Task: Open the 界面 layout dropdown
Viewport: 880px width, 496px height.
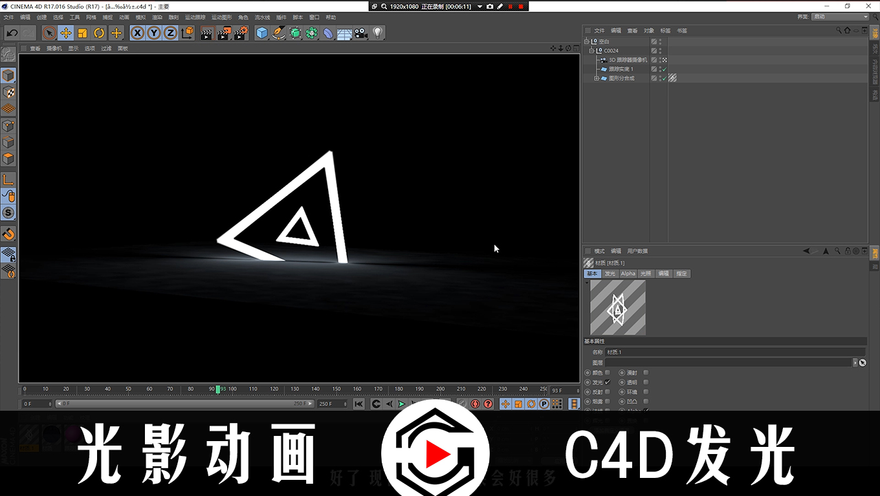Action: (x=841, y=17)
